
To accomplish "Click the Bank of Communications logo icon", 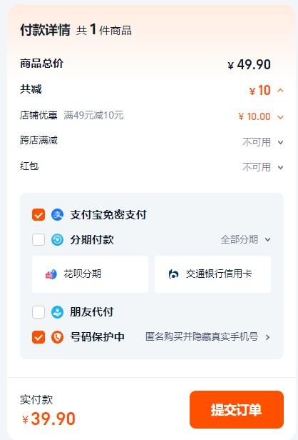I will (173, 274).
